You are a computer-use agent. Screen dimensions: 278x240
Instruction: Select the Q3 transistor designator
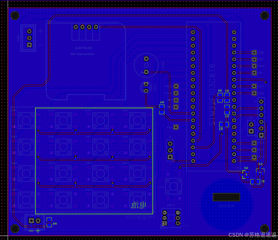point(260,164)
